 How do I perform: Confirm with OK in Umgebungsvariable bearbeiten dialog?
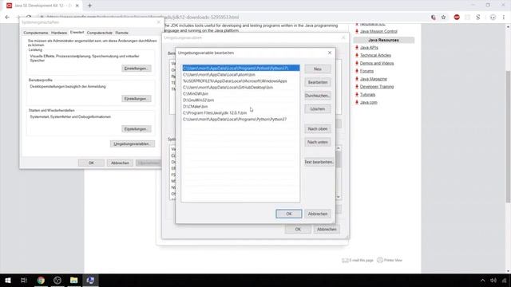click(289, 214)
